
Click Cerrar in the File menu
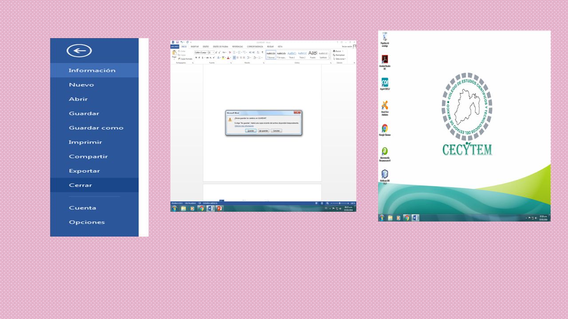point(94,185)
